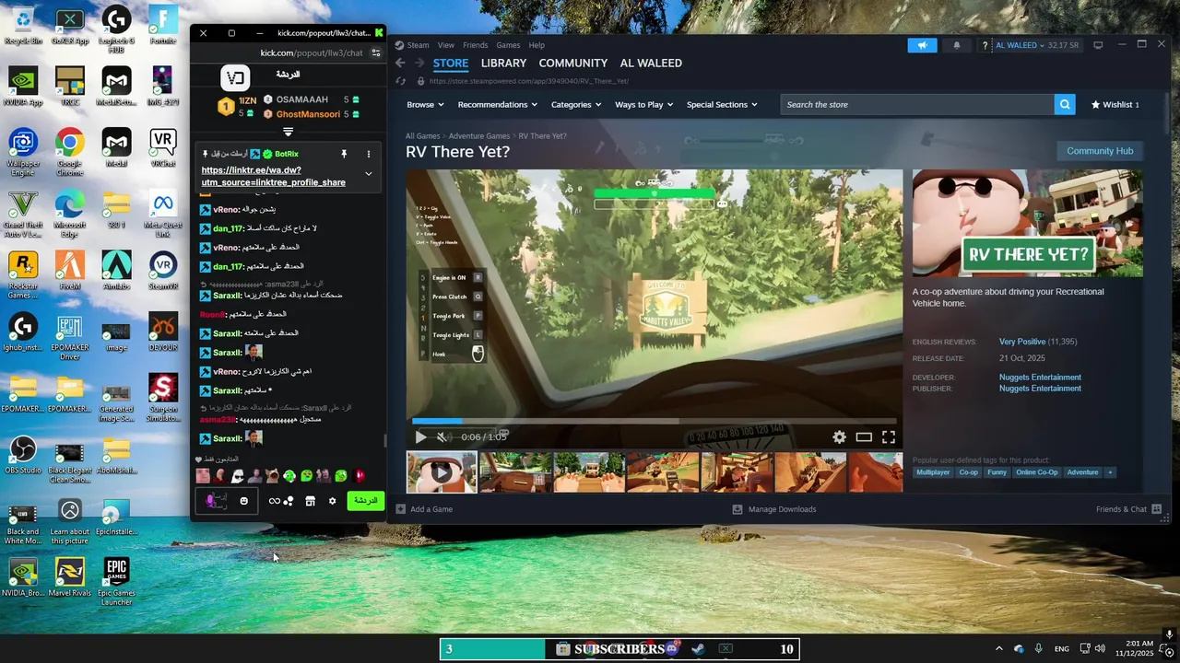Launch Google Chrome from desktop
The height and width of the screenshot is (663, 1180).
[x=69, y=150]
